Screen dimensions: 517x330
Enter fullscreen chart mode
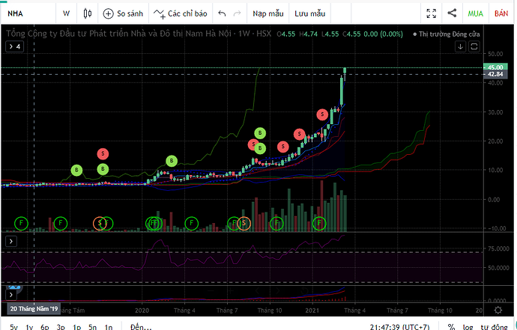(x=431, y=13)
